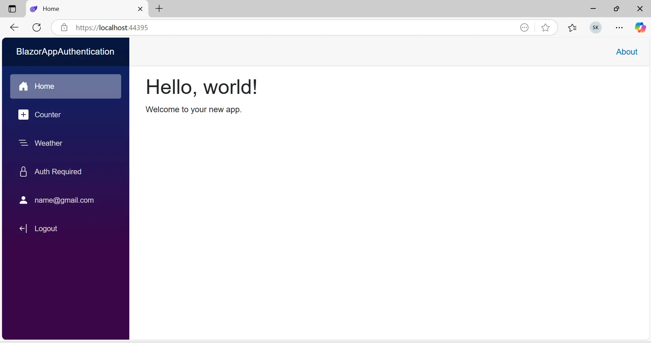The image size is (651, 343).
Task: Add this page to favorites
Action: tap(545, 27)
